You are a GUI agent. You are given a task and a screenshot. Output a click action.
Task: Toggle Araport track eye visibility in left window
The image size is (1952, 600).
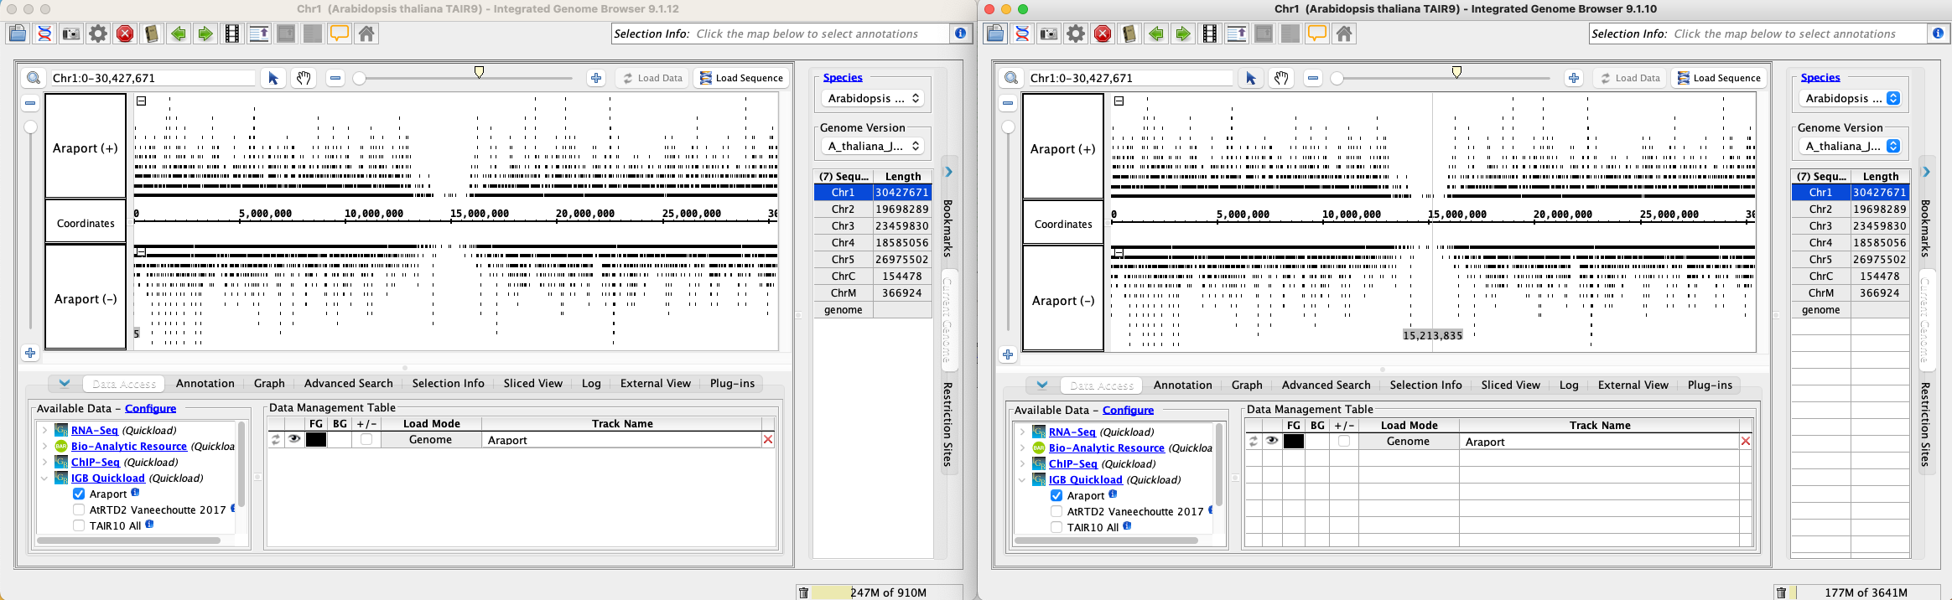point(294,439)
